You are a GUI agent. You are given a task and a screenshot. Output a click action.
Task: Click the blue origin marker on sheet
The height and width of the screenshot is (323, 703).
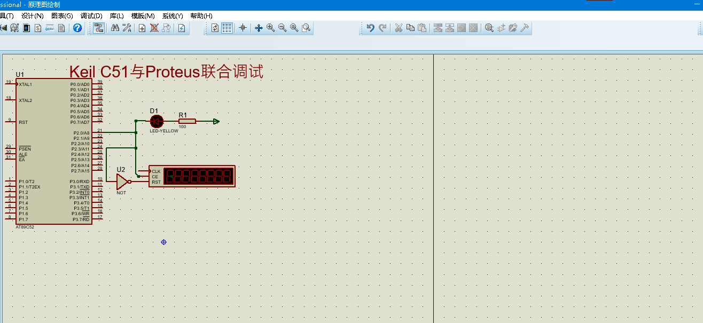[x=163, y=242]
